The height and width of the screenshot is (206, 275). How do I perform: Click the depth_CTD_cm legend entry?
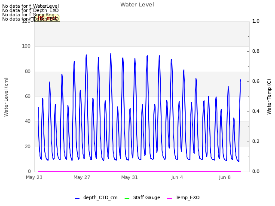tap(96, 197)
